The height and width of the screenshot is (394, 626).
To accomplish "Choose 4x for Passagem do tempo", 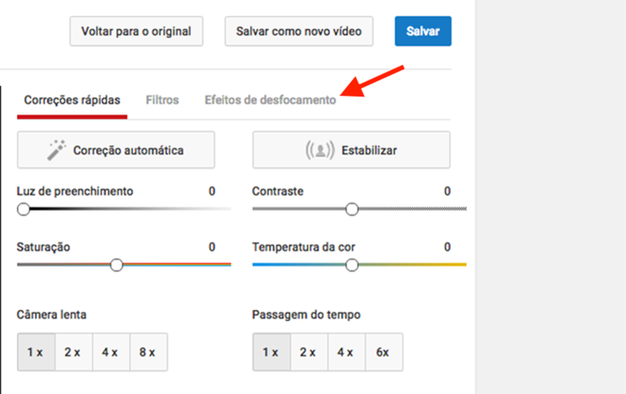I will (x=346, y=351).
